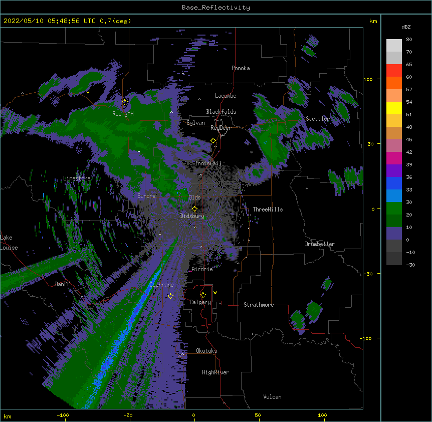This screenshot has height=422, width=432.
Task: Click the Lacombe city label
Action: point(226,96)
